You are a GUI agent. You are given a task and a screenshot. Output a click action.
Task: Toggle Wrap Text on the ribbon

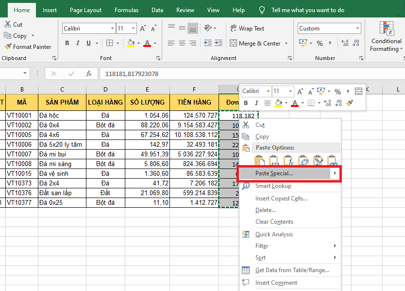point(247,29)
